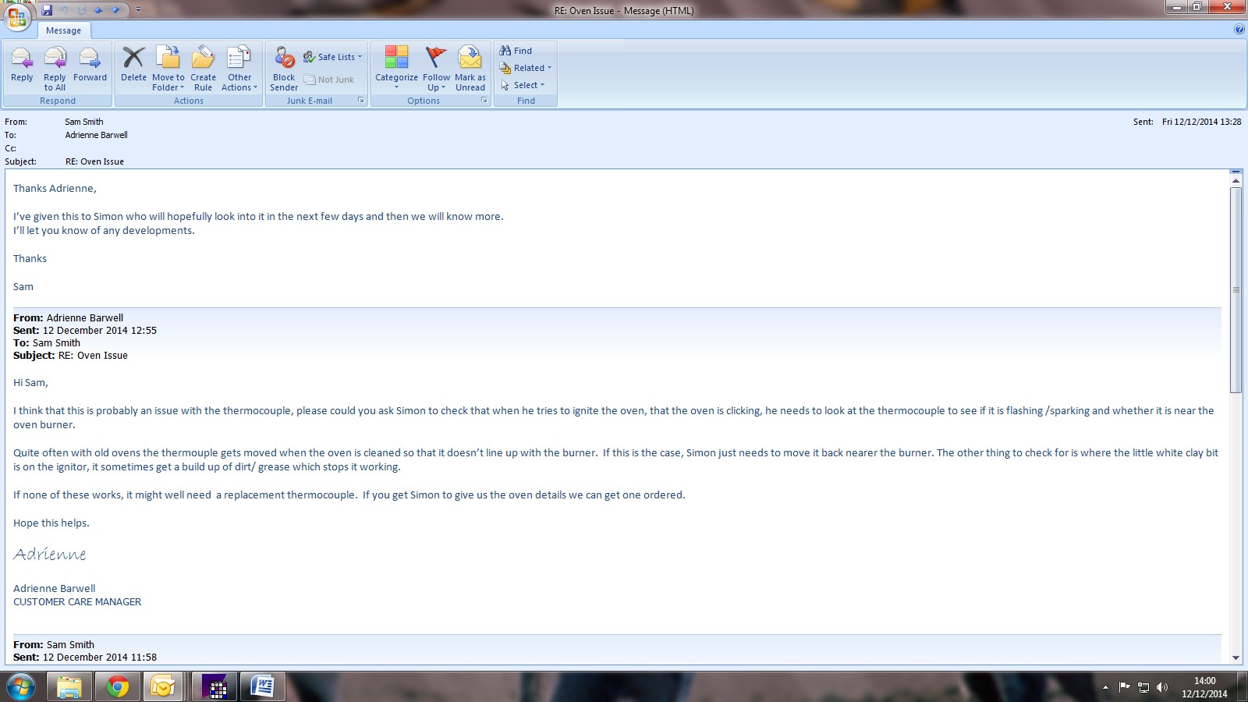Show hidden system tray icons
The height and width of the screenshot is (702, 1248).
click(x=1105, y=687)
